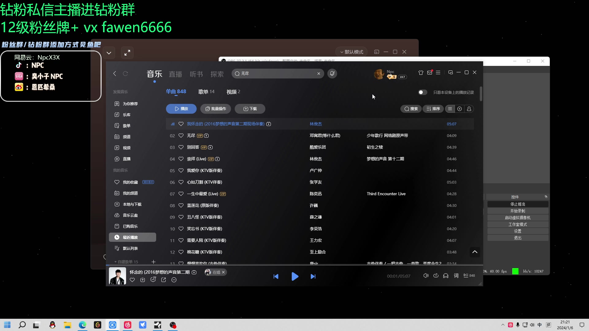Open the skin theme shirt icon
589x331 pixels.
[x=421, y=73]
